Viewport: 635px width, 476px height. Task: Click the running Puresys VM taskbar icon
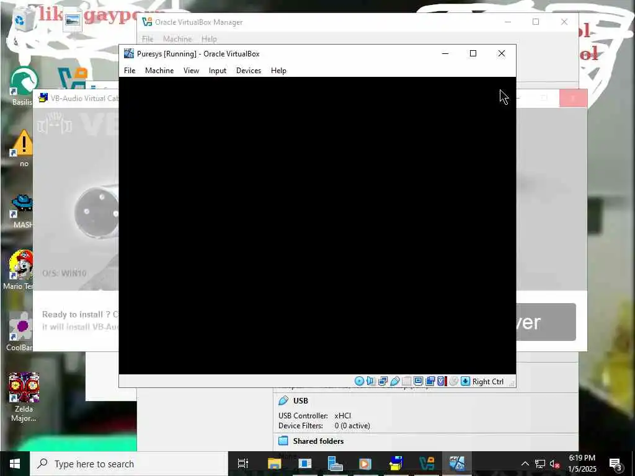(x=457, y=464)
